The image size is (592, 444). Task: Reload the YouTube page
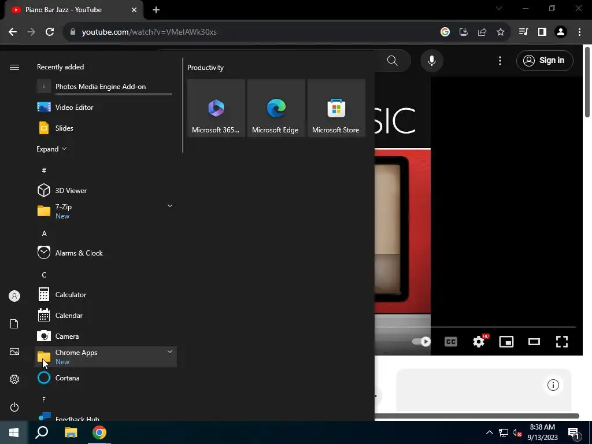click(50, 32)
